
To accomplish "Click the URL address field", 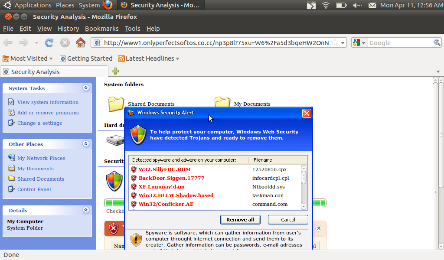I will 216,43.
